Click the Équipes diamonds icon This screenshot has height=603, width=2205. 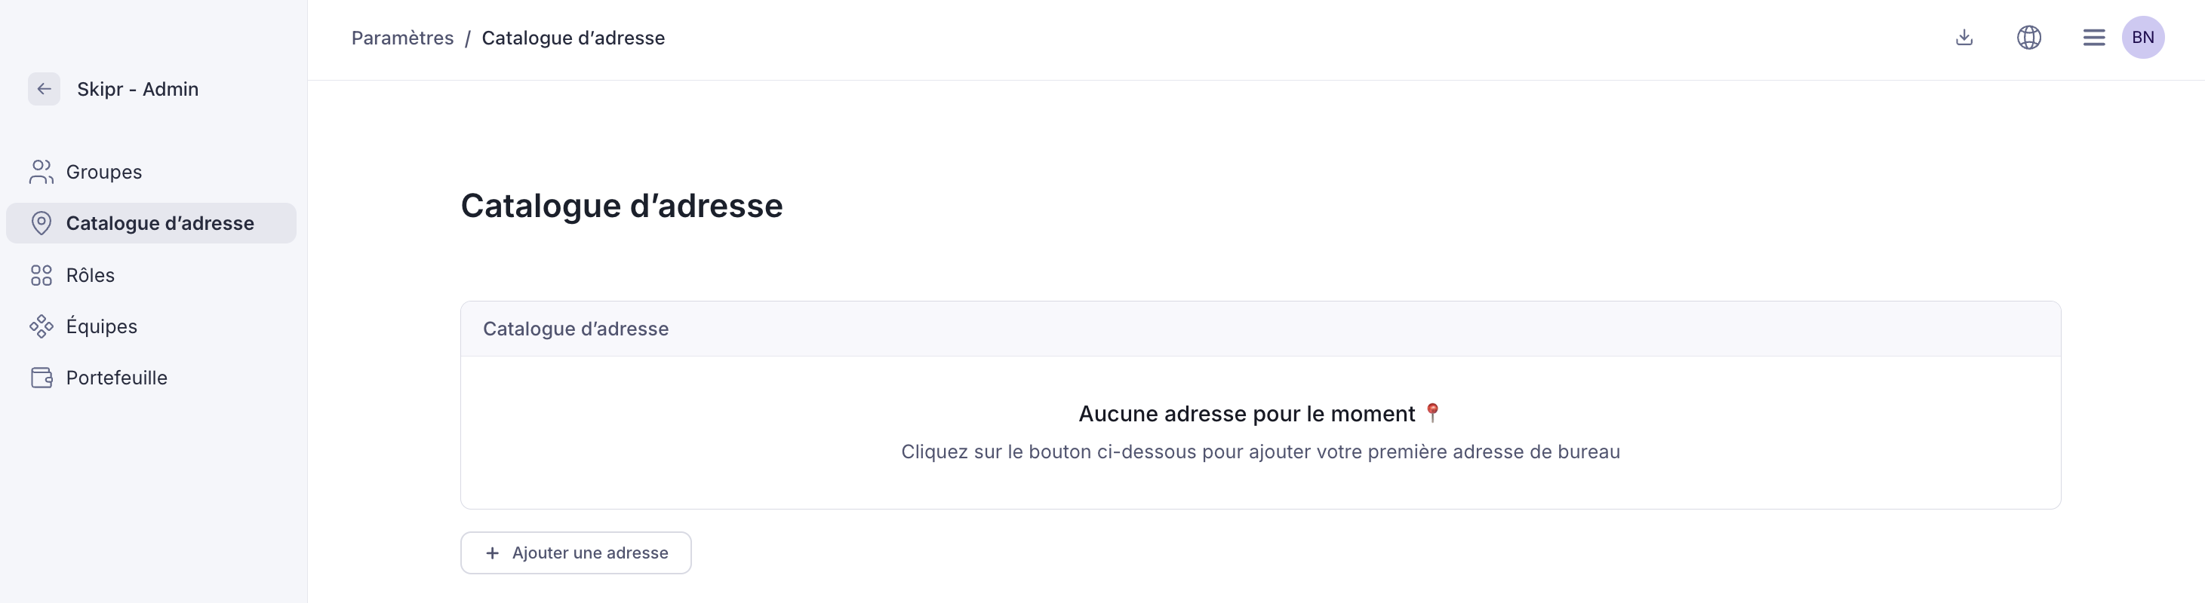click(41, 326)
